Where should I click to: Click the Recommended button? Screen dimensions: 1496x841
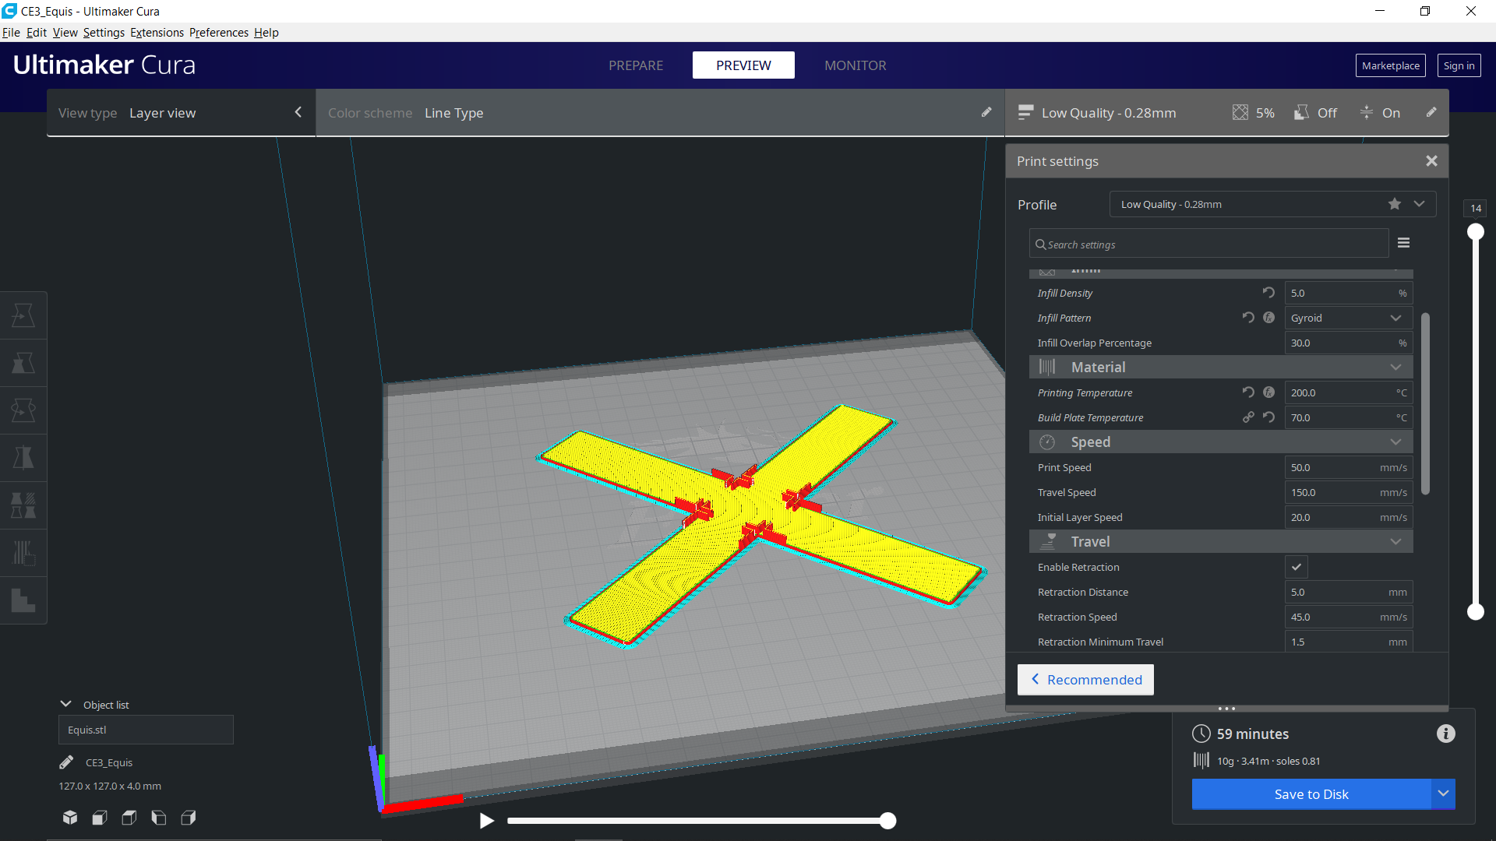click(1085, 680)
